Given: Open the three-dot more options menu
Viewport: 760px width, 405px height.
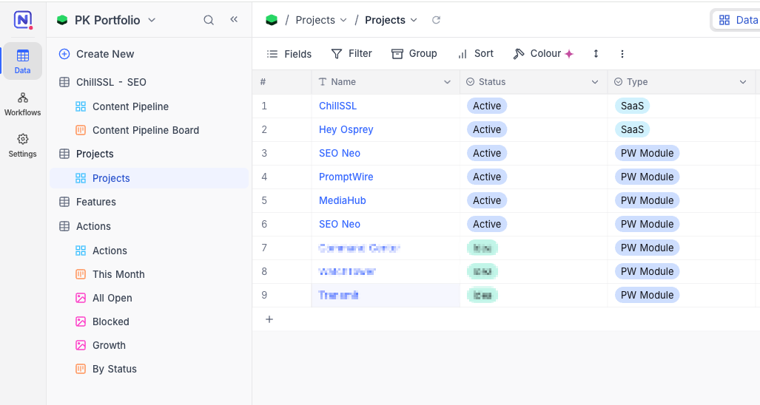Looking at the screenshot, I should 622,54.
